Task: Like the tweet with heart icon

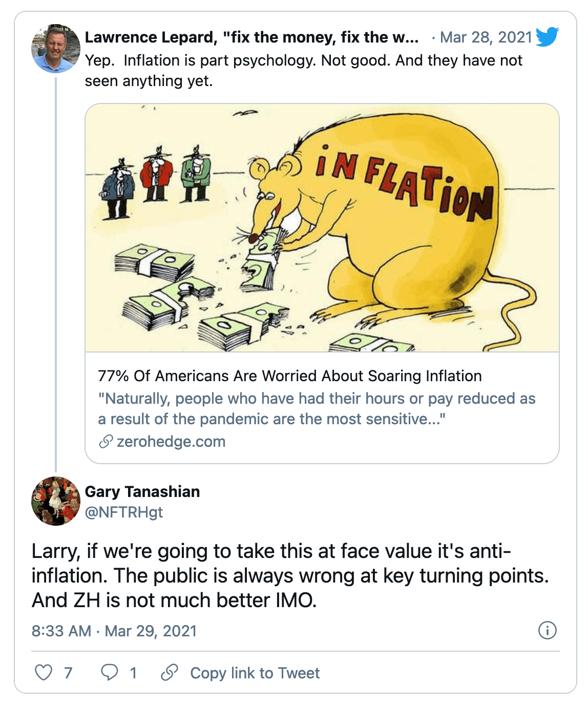Action: click(x=44, y=672)
